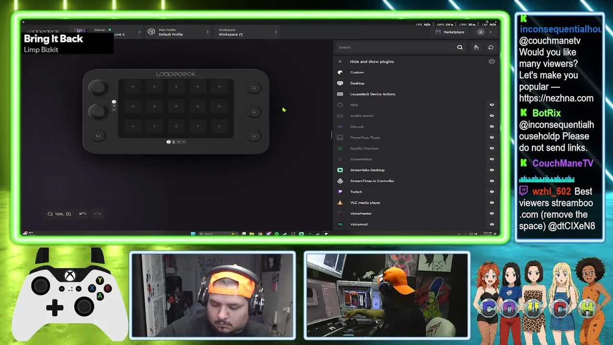The image size is (613, 345).
Task: Click the magnifying glass search icon
Action: pos(460,47)
